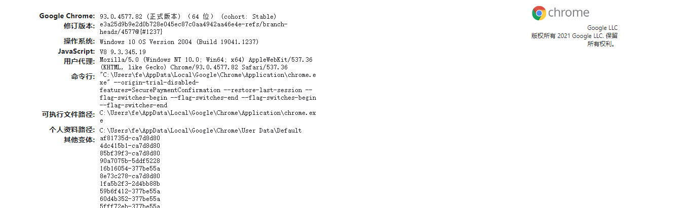Click the "可执行文件路径:" label
This screenshot has height=208, width=691.
68,115
